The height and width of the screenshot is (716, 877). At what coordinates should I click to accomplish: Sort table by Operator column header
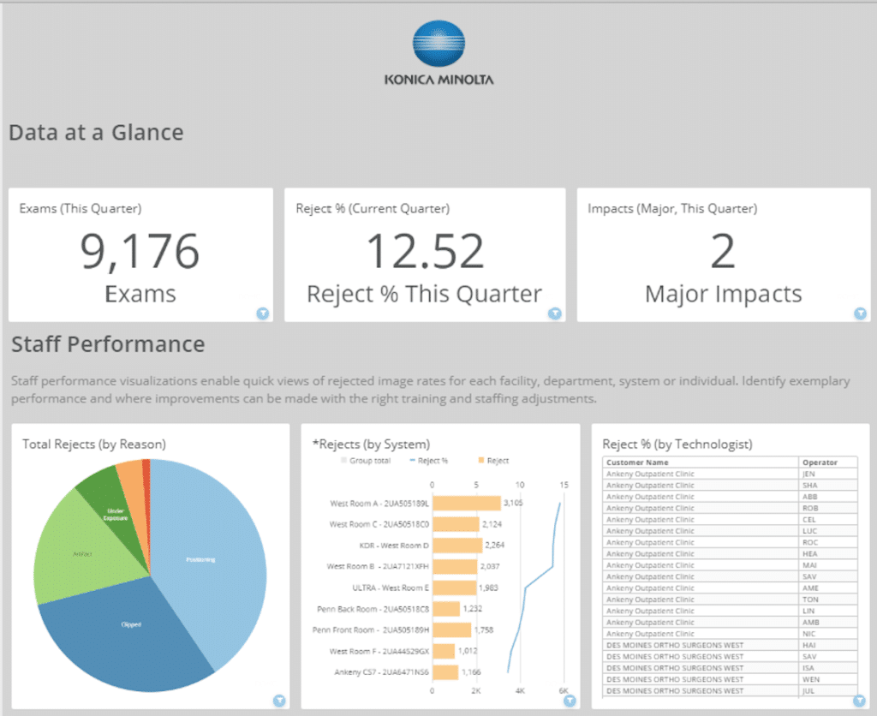click(820, 462)
